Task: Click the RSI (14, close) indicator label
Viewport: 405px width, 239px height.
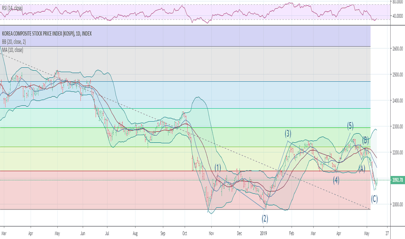Action: tap(13, 8)
